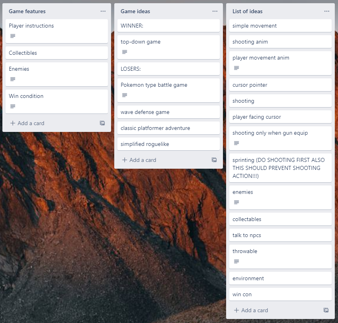The image size is (338, 323).
Task: Open the wave defense game card
Action: coord(169,112)
